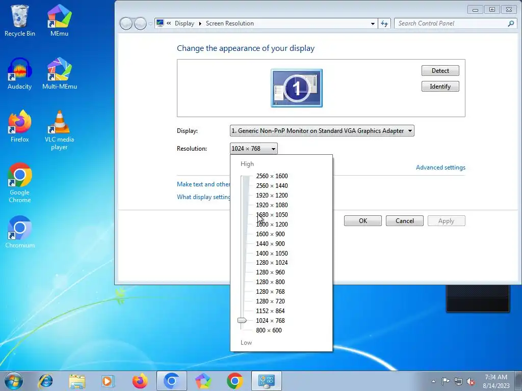Open the Audacity desktop shortcut

click(20, 73)
